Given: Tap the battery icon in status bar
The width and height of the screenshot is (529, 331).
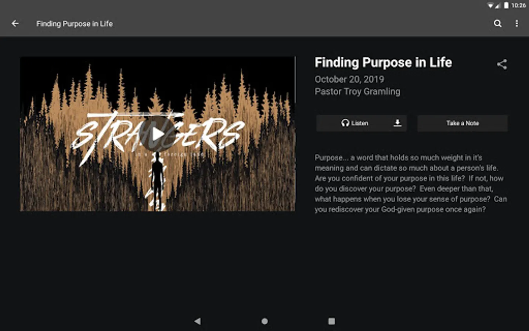Looking at the screenshot, I should 506,5.
